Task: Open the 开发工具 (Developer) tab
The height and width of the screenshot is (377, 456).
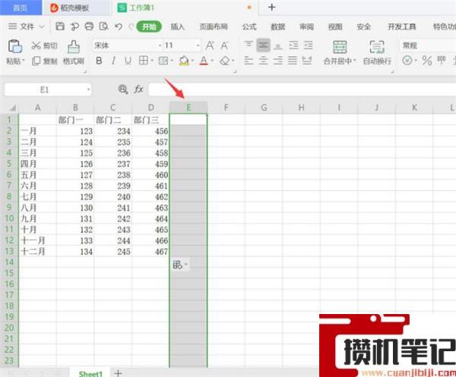Action: [x=401, y=27]
